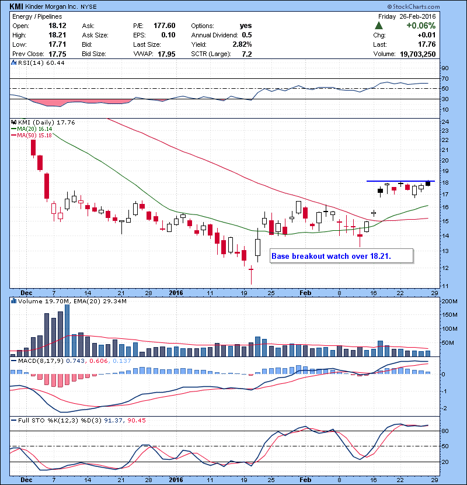Click the green up-triangle price change icon

[x=379, y=26]
